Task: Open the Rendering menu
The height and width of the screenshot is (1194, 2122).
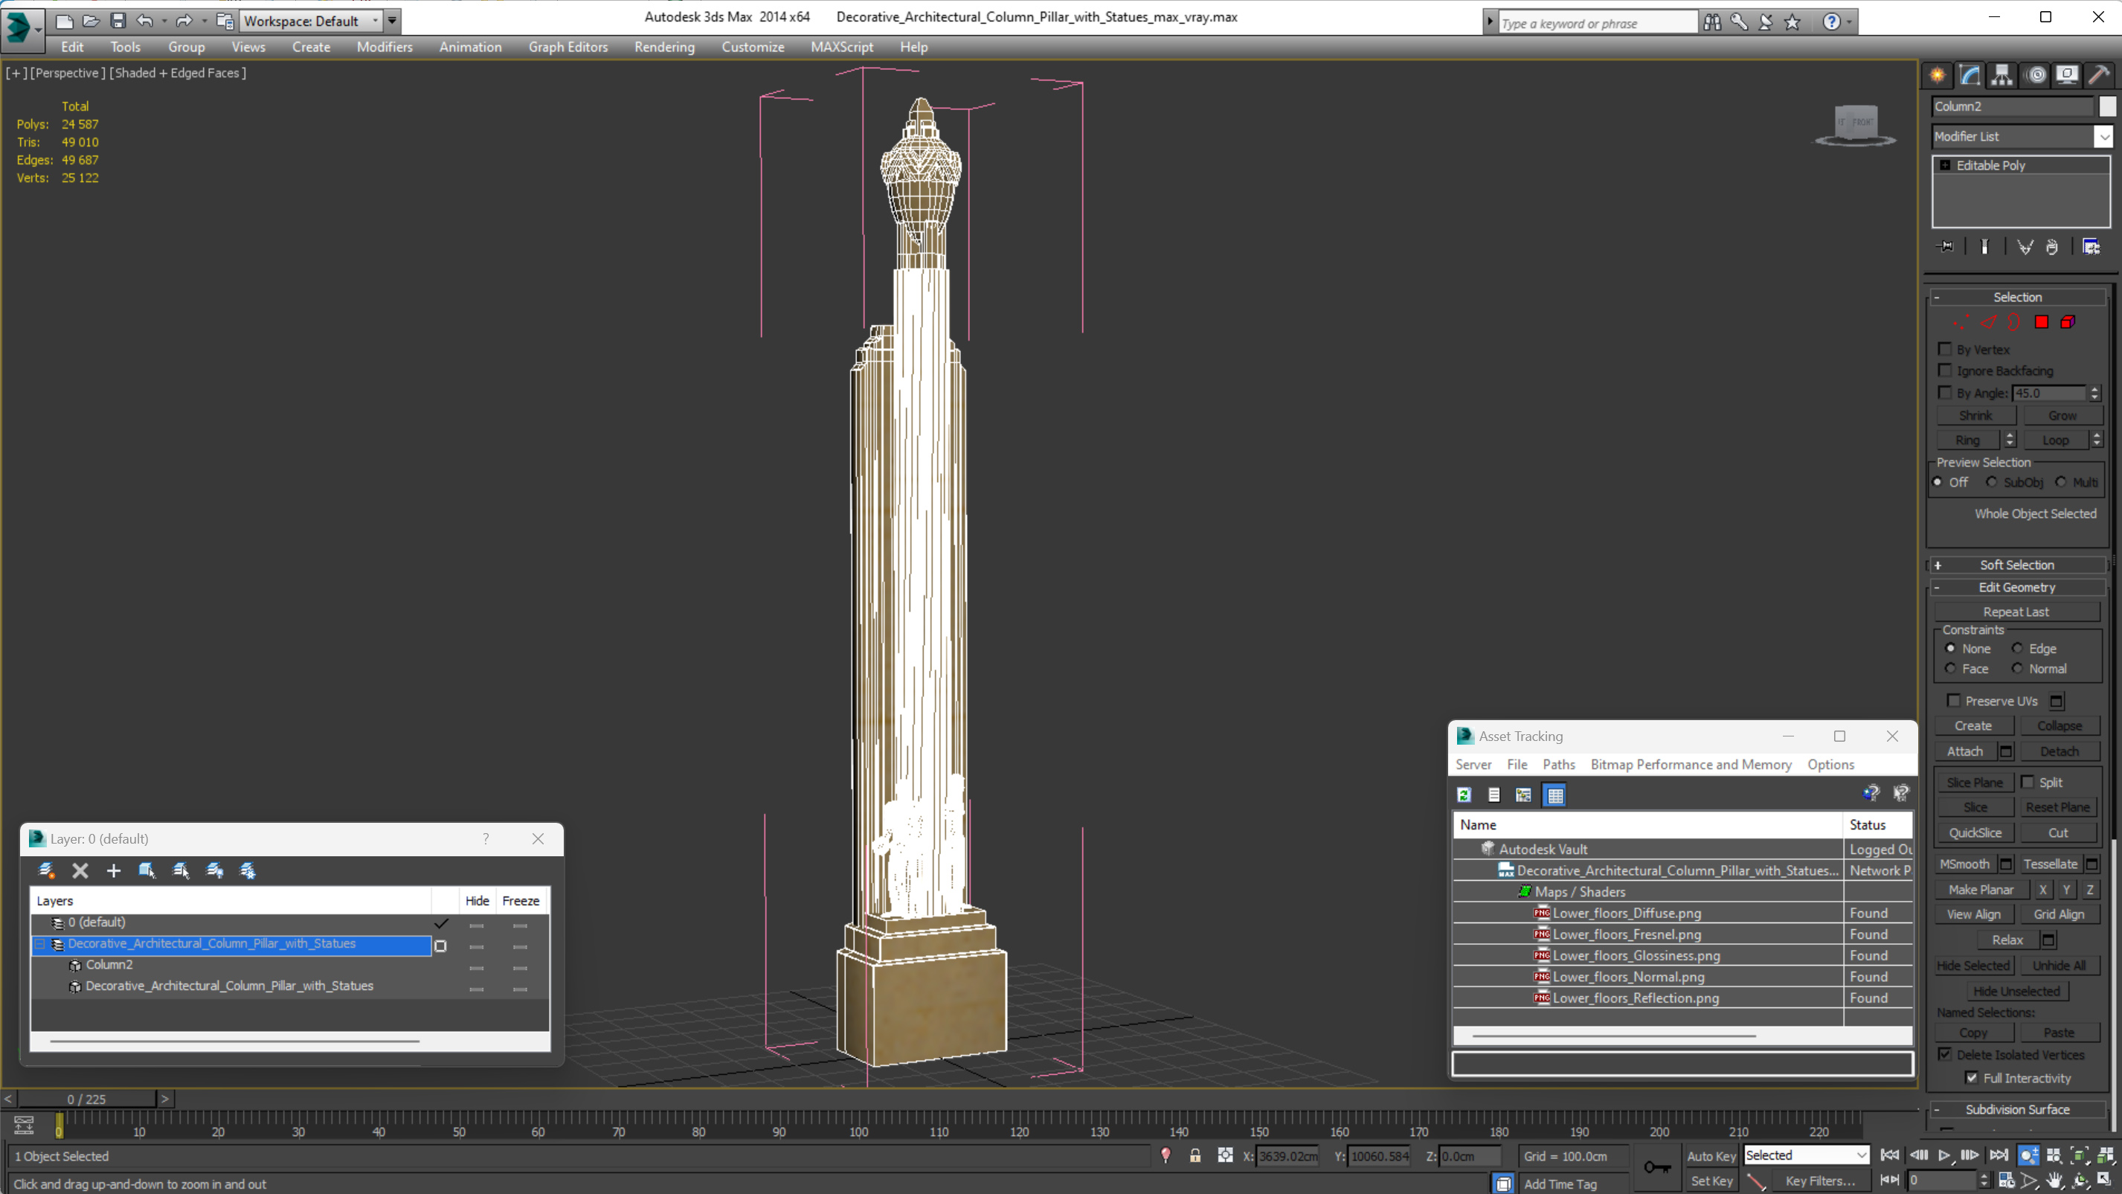Action: [x=665, y=47]
